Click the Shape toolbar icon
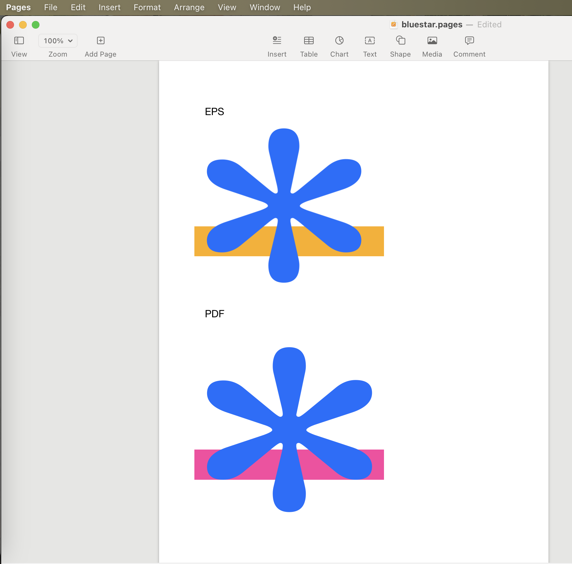 (401, 40)
